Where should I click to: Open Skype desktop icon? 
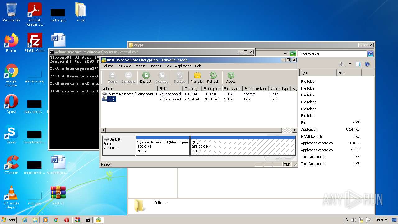point(11,134)
